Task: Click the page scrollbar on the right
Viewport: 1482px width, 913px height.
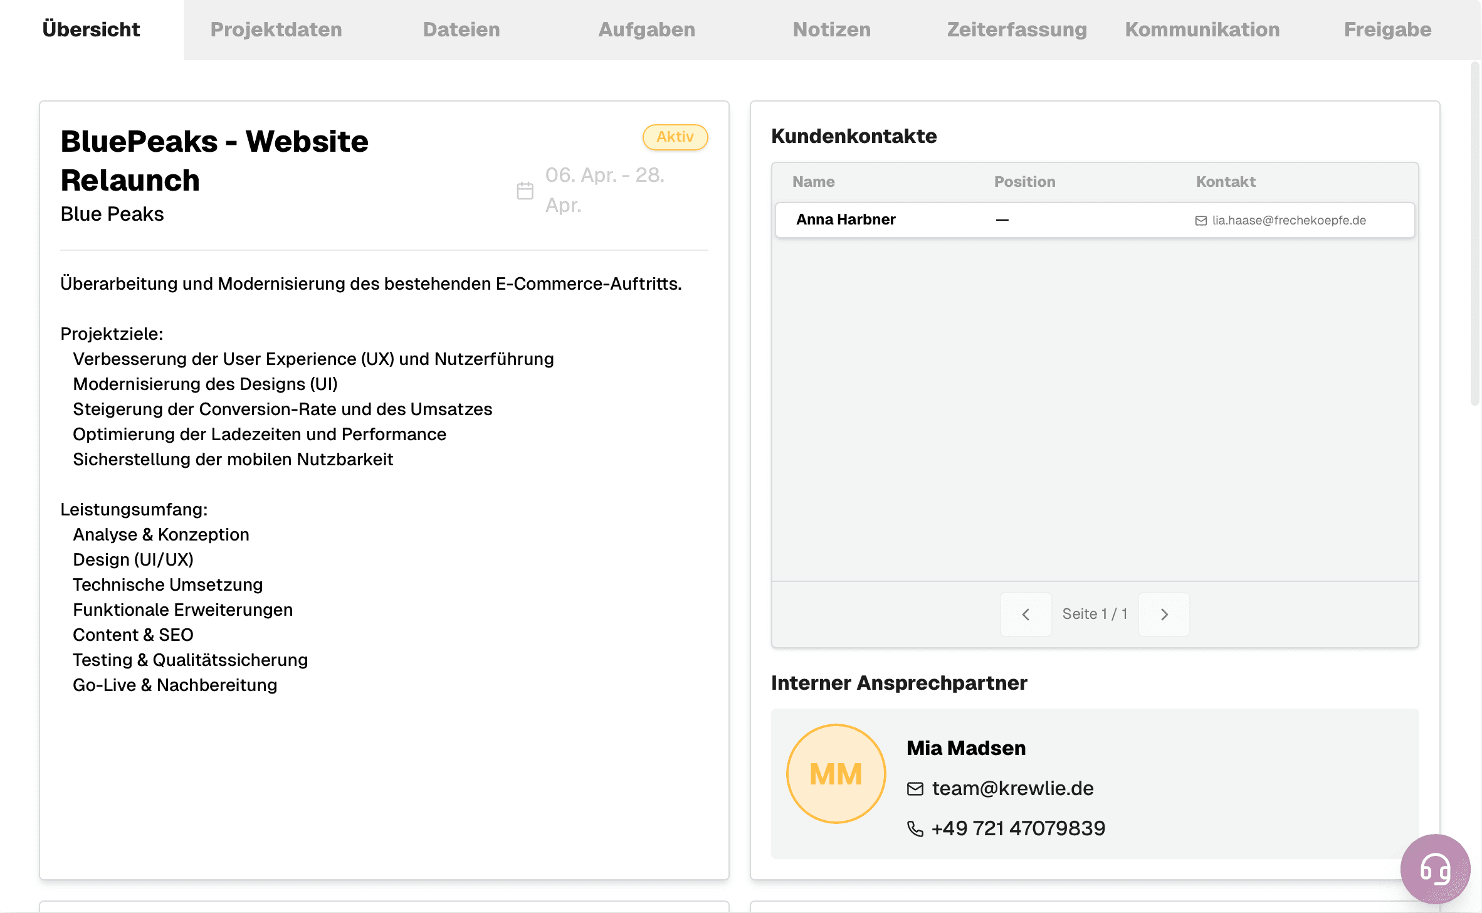Action: point(1474,233)
